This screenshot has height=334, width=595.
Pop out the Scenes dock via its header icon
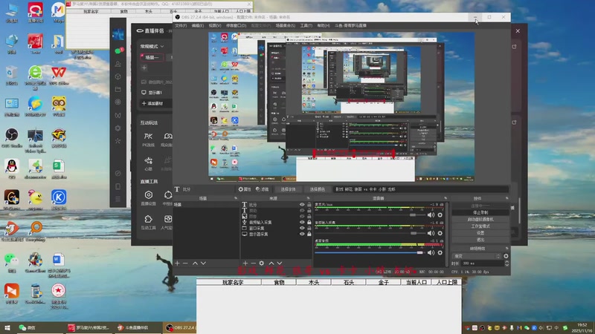point(236,198)
